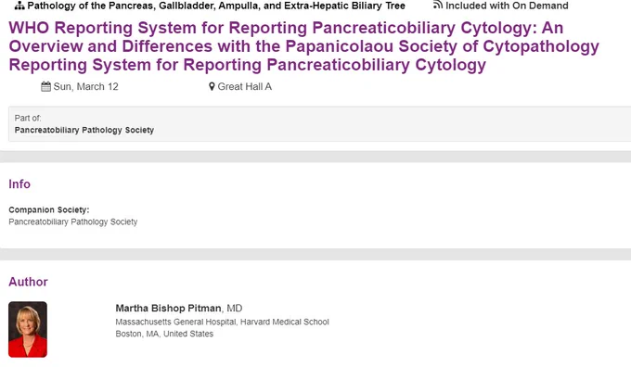Click the Part of label panel
The width and height of the screenshot is (631, 367).
pos(319,124)
